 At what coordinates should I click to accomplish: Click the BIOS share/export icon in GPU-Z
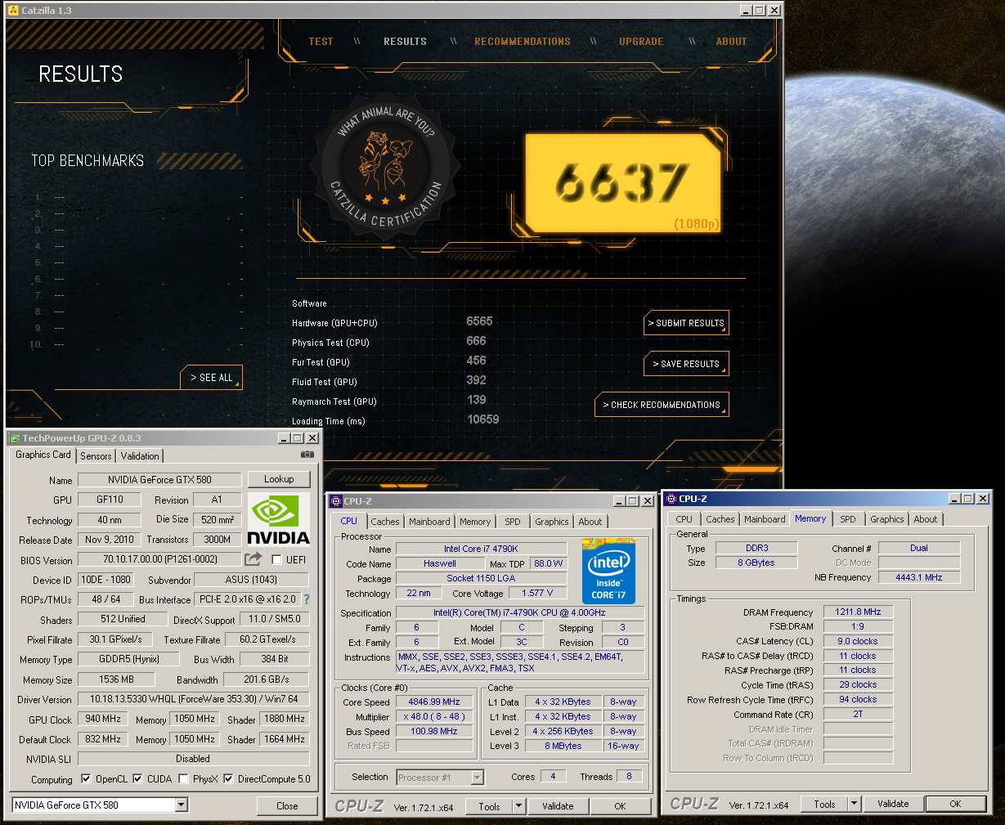pyautogui.click(x=253, y=559)
